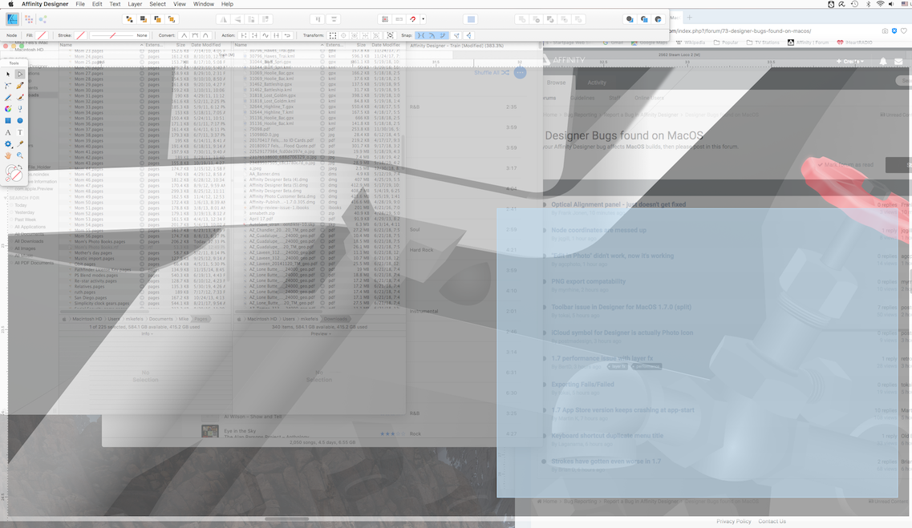Toggle first highlighted Snap option
The height and width of the screenshot is (528, 912).
pyautogui.click(x=421, y=35)
